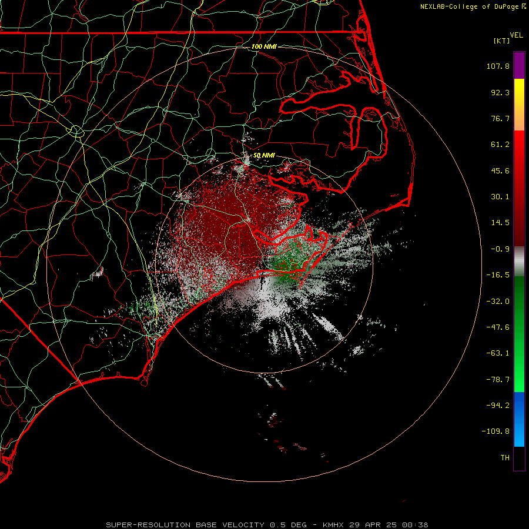Pick the blue segment of color bar
The image size is (529, 529).
(x=519, y=419)
